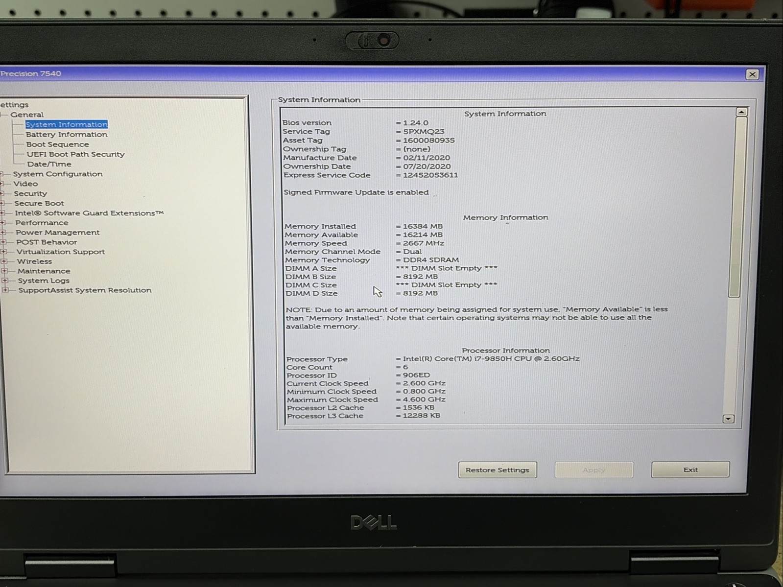Image resolution: width=783 pixels, height=587 pixels.
Task: Select the Power Management category label
Action: (57, 233)
